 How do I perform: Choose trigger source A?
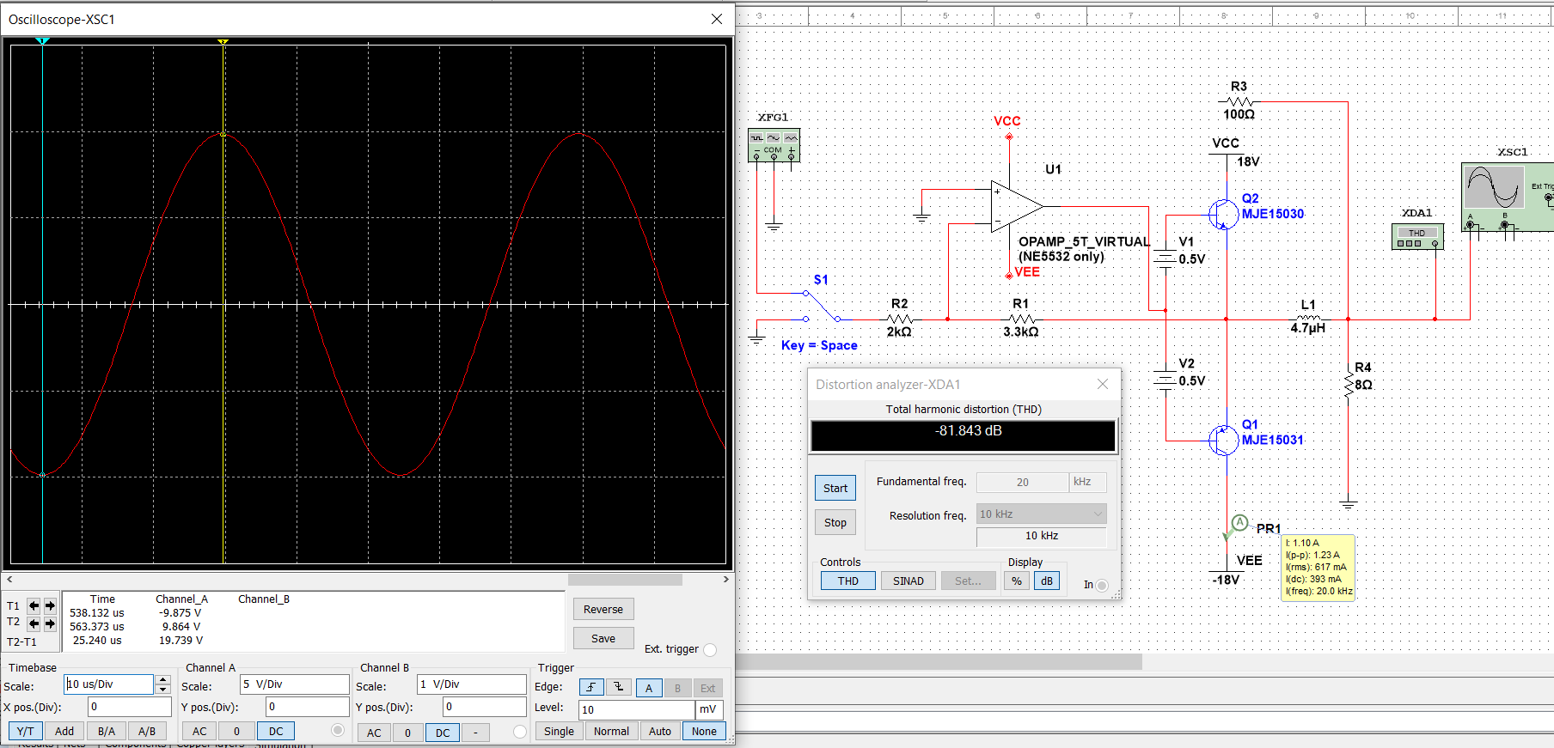coord(649,688)
